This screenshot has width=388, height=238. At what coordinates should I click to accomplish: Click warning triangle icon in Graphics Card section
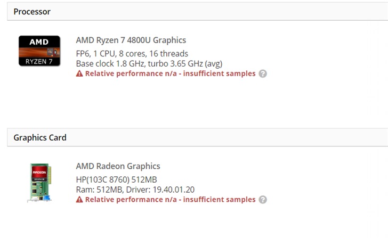(x=79, y=200)
